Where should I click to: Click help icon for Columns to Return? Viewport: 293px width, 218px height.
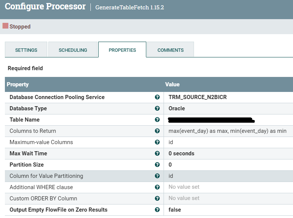(157, 131)
